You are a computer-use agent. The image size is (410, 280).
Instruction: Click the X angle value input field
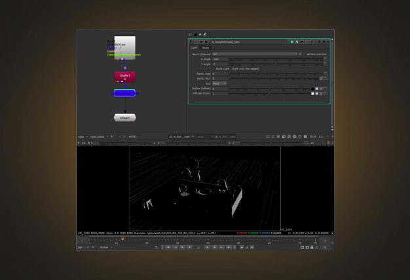coord(219,59)
